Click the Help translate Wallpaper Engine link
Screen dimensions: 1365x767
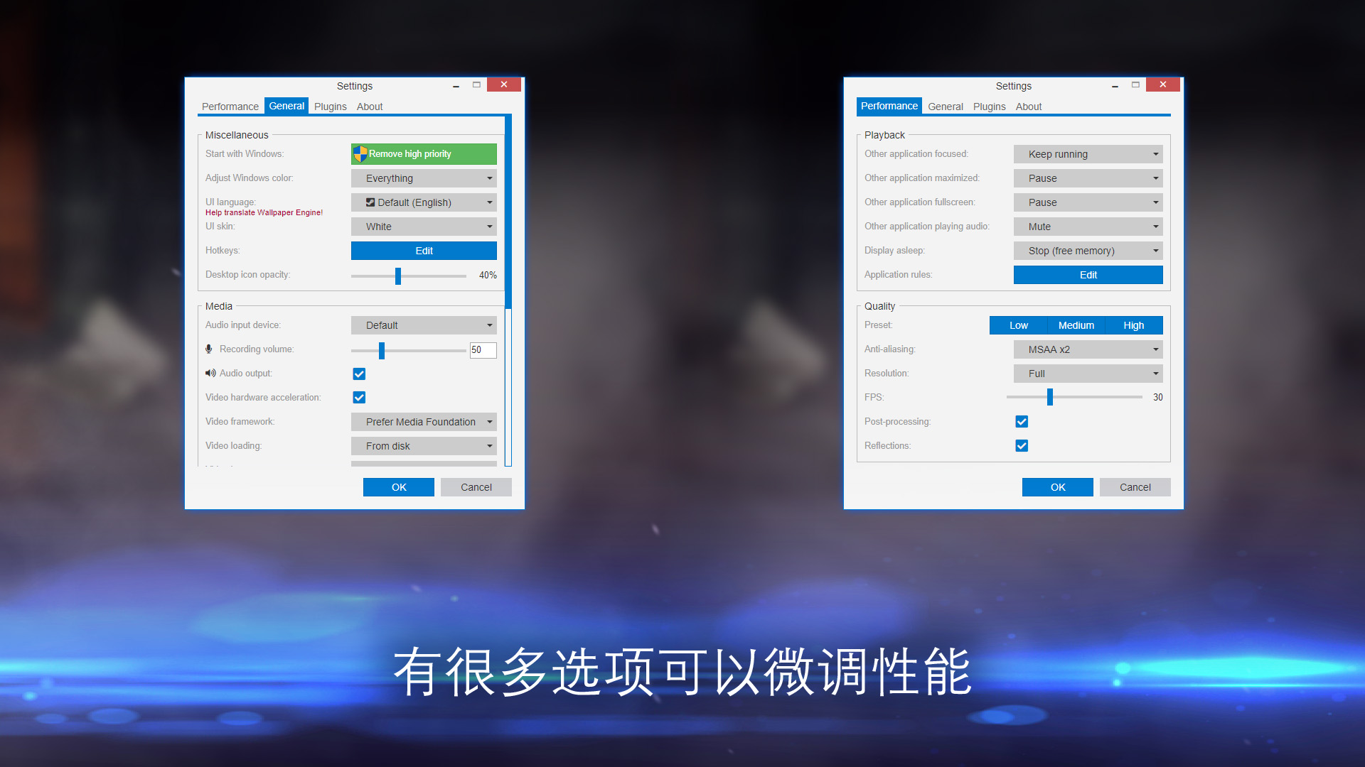pos(262,214)
